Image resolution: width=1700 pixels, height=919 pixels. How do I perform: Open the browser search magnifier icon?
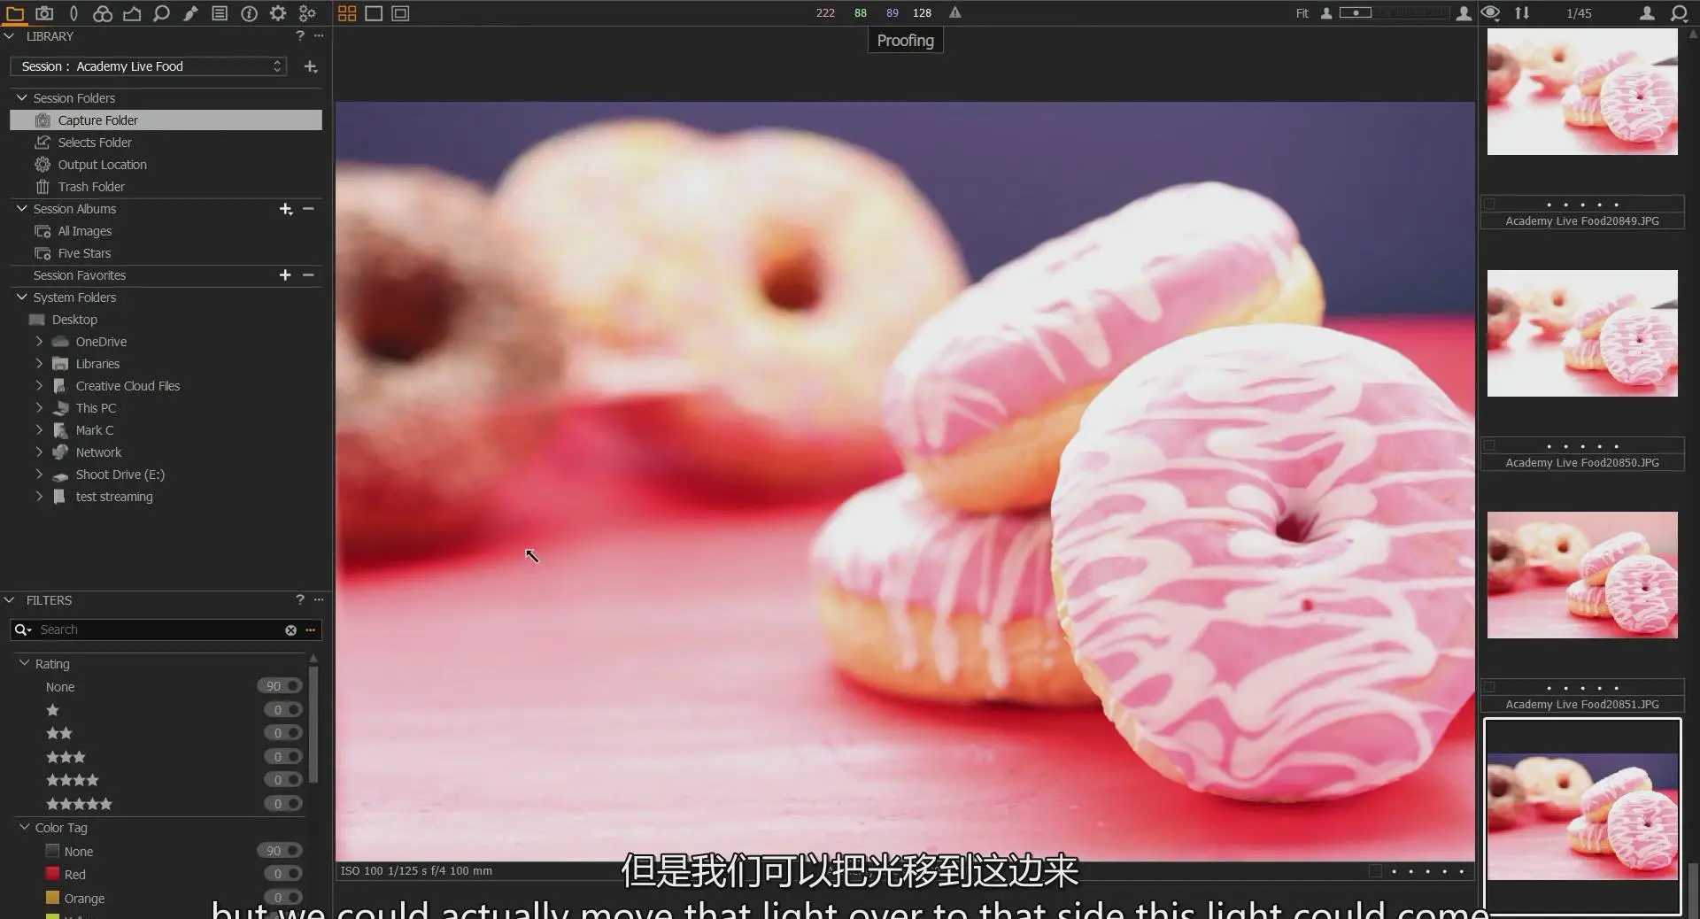point(1679,13)
